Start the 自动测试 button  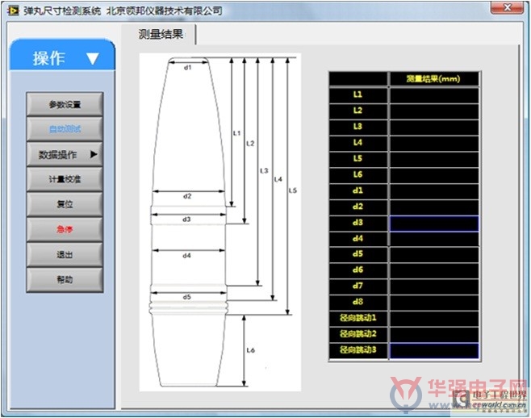click(x=65, y=129)
